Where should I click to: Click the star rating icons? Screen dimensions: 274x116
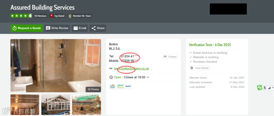(x=21, y=16)
